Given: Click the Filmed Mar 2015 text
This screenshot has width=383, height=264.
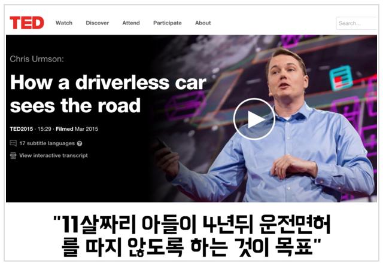Looking at the screenshot, I should 77,129.
